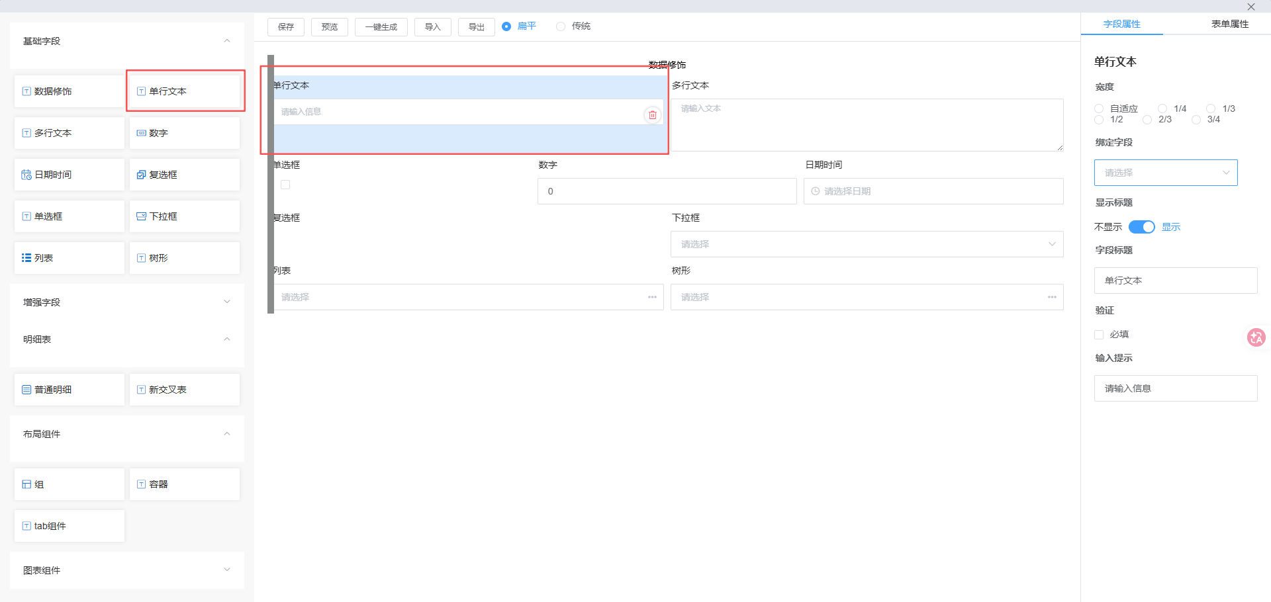Click the clock icon in date picker

tap(816, 191)
